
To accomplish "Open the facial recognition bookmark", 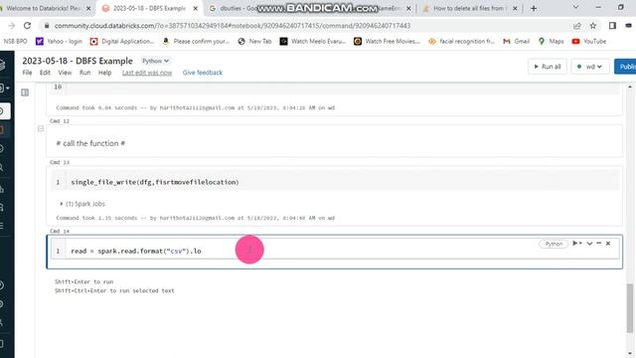I will pyautogui.click(x=461, y=42).
